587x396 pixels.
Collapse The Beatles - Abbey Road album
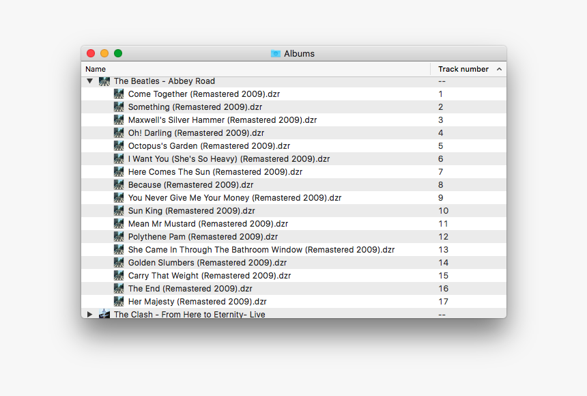point(89,81)
